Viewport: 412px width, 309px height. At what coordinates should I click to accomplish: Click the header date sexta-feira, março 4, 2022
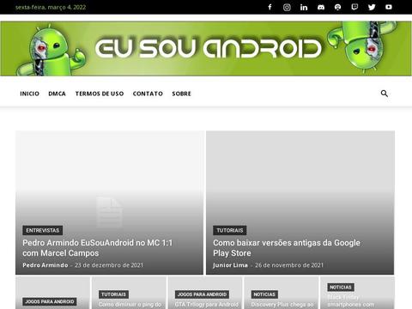click(x=51, y=7)
